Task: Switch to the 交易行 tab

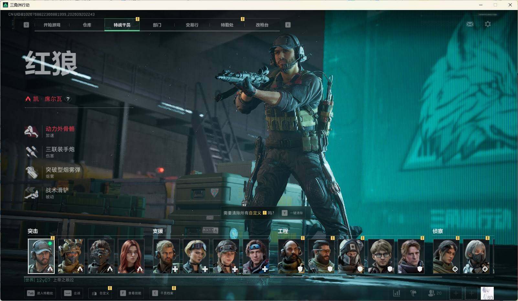Action: (x=192, y=25)
